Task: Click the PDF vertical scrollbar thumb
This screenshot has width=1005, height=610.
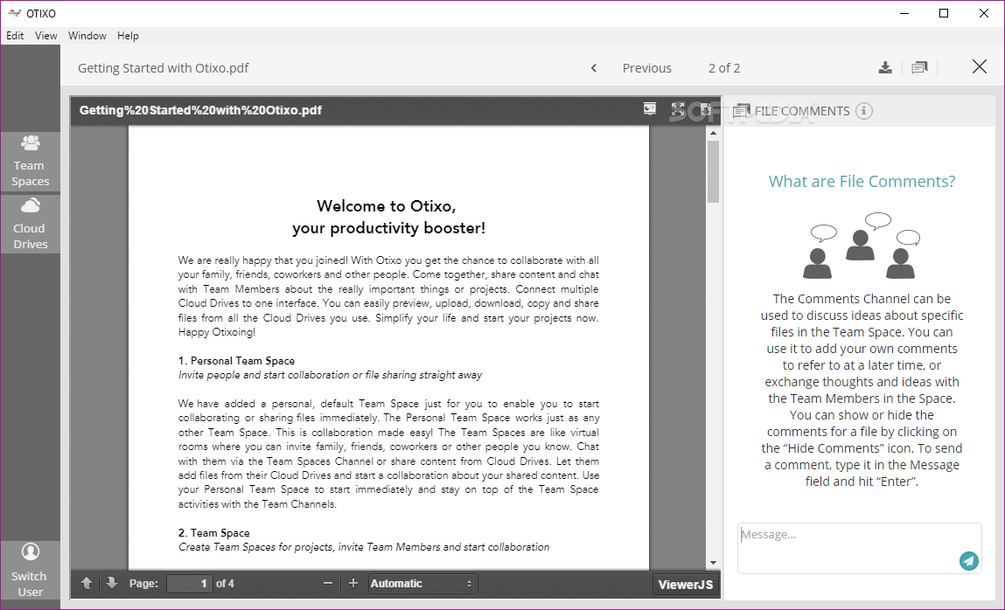Action: coord(713,171)
